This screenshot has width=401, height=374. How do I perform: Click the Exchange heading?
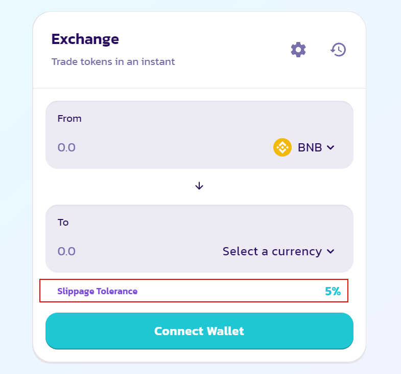tap(85, 39)
